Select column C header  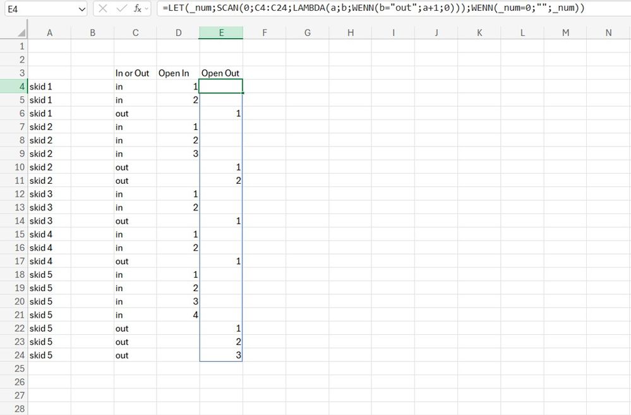click(135, 33)
